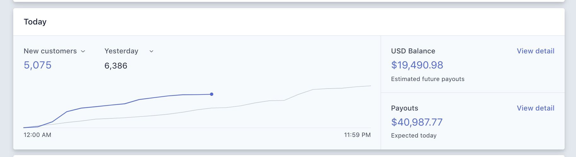Screen dimensions: 576x157
Task: Click the 11:59 PM axis label
Action: 357,135
